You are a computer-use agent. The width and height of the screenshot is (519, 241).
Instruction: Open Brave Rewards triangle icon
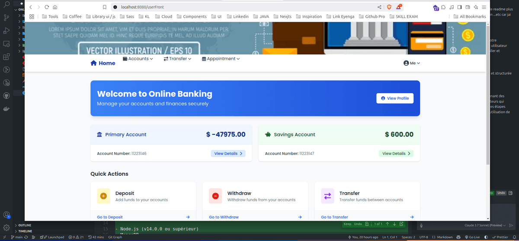click(399, 7)
